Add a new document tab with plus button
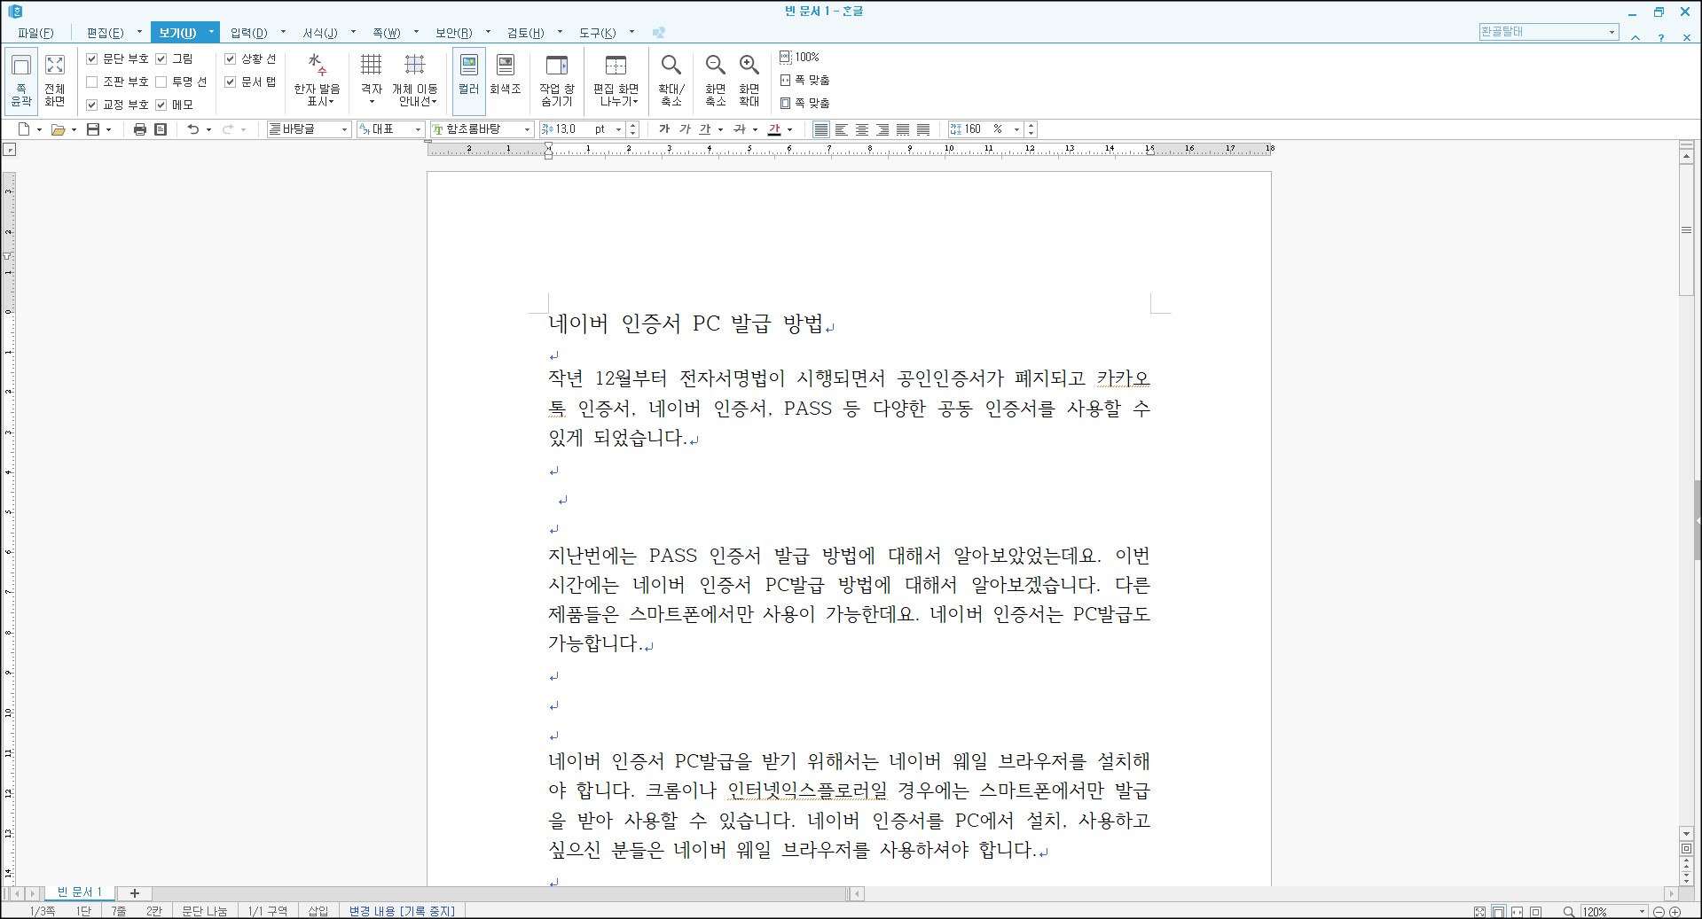The height and width of the screenshot is (919, 1702). tap(135, 893)
